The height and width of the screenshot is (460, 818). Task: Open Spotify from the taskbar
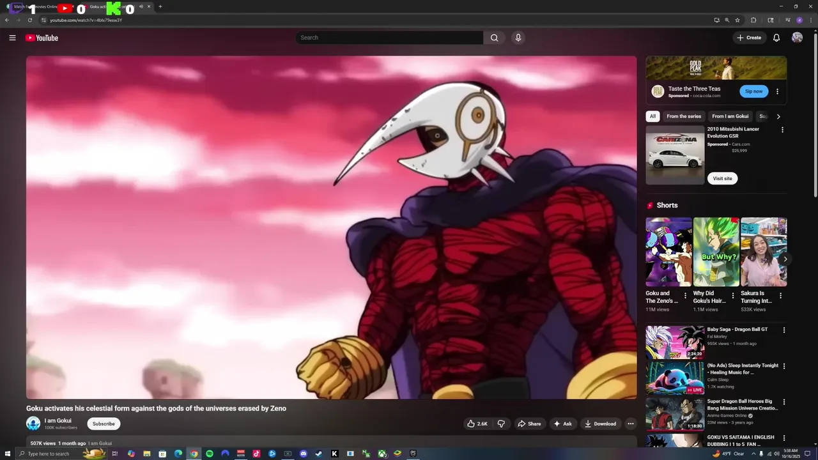pos(210,454)
